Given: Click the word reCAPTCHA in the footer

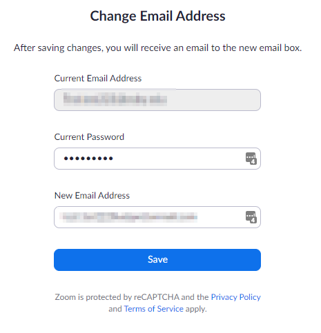Looking at the screenshot, I should (x=157, y=297).
